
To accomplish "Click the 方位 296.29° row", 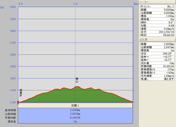I will 157,53.
